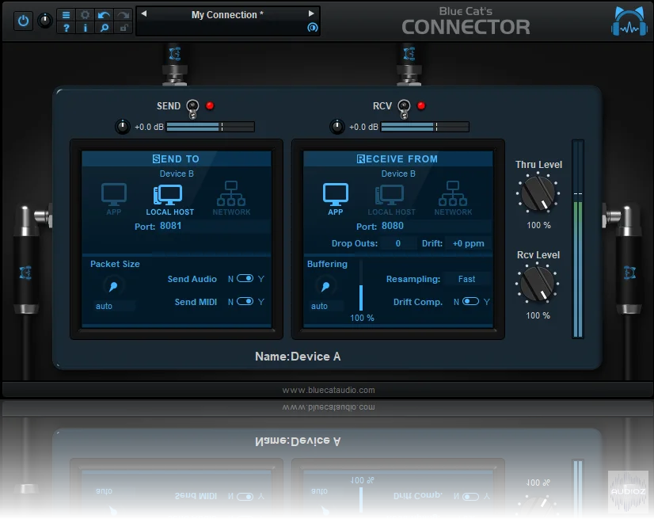Viewport: 654px width, 519px height.
Task: Click the redo arrow icon
Action: 123,15
